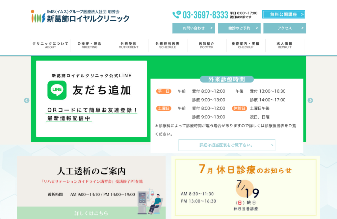Viewport: 337px width, 219px height.
Task: Click 詳細は担当医表をご覧下さい button
Action: point(227,145)
